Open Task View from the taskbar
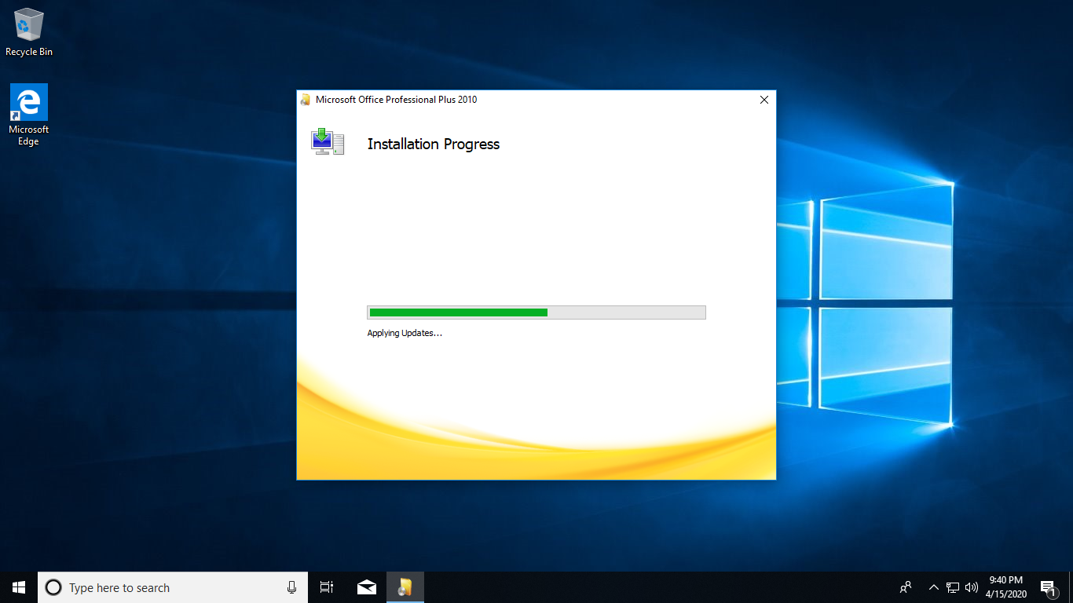The image size is (1073, 603). [327, 587]
